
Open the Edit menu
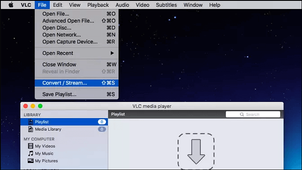[58, 5]
